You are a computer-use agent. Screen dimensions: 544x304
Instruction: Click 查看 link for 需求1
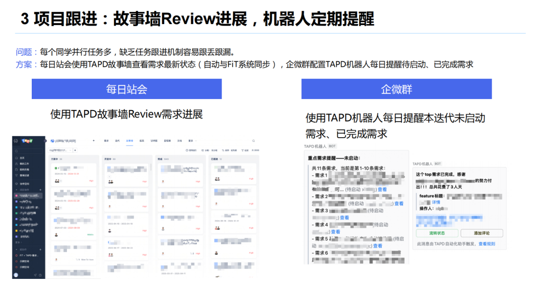pyautogui.click(x=382, y=189)
